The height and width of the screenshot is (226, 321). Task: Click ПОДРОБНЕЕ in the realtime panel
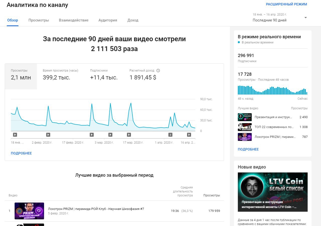click(x=248, y=149)
